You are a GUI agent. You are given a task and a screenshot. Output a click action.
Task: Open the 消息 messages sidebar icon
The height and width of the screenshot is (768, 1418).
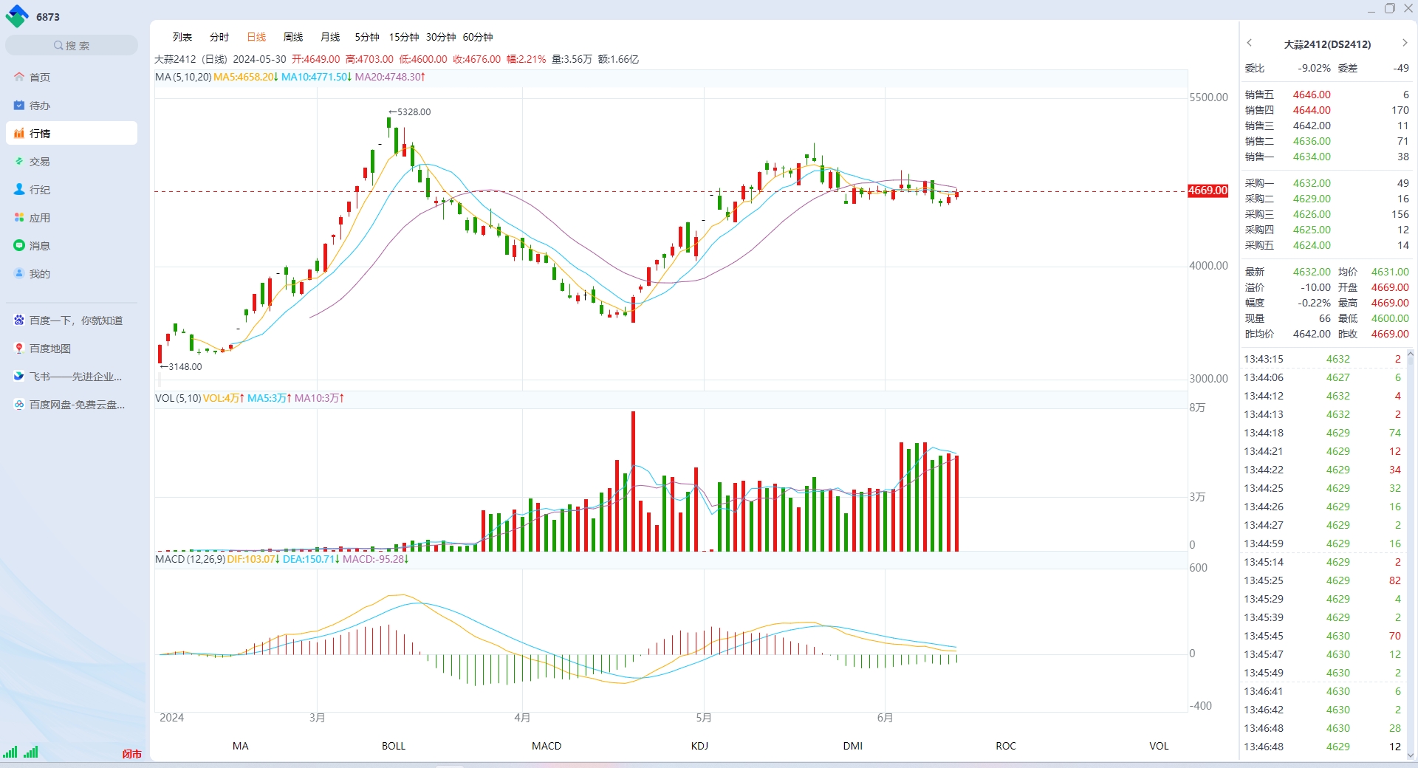[x=19, y=245]
